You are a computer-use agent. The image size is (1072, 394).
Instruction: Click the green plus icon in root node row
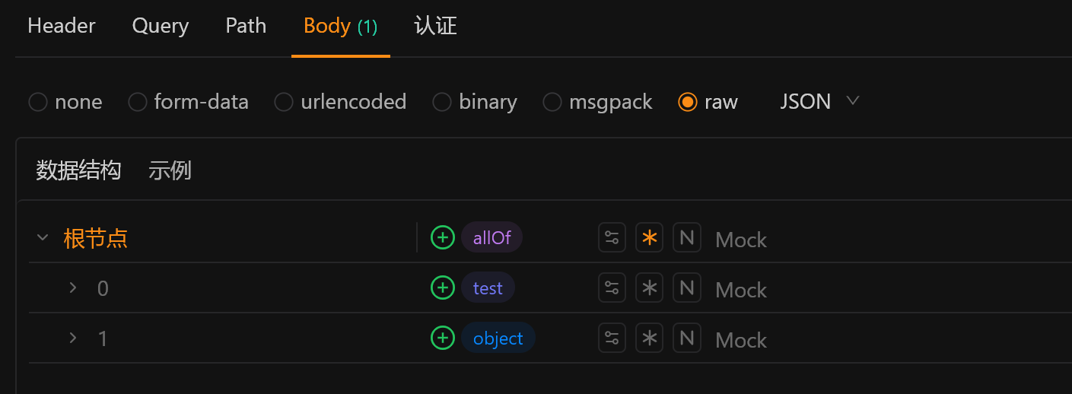(x=442, y=238)
